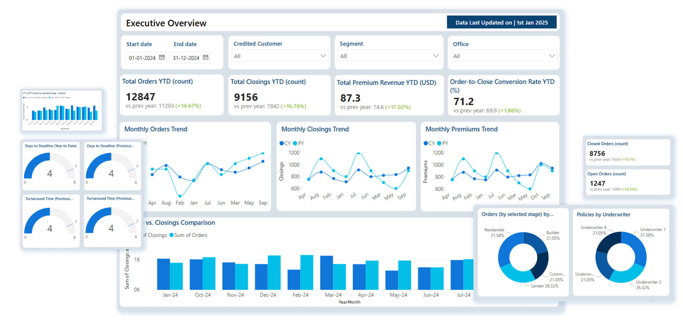Click the Total Orders YTD card
Screen dimensions: 683x324
tap(172, 95)
